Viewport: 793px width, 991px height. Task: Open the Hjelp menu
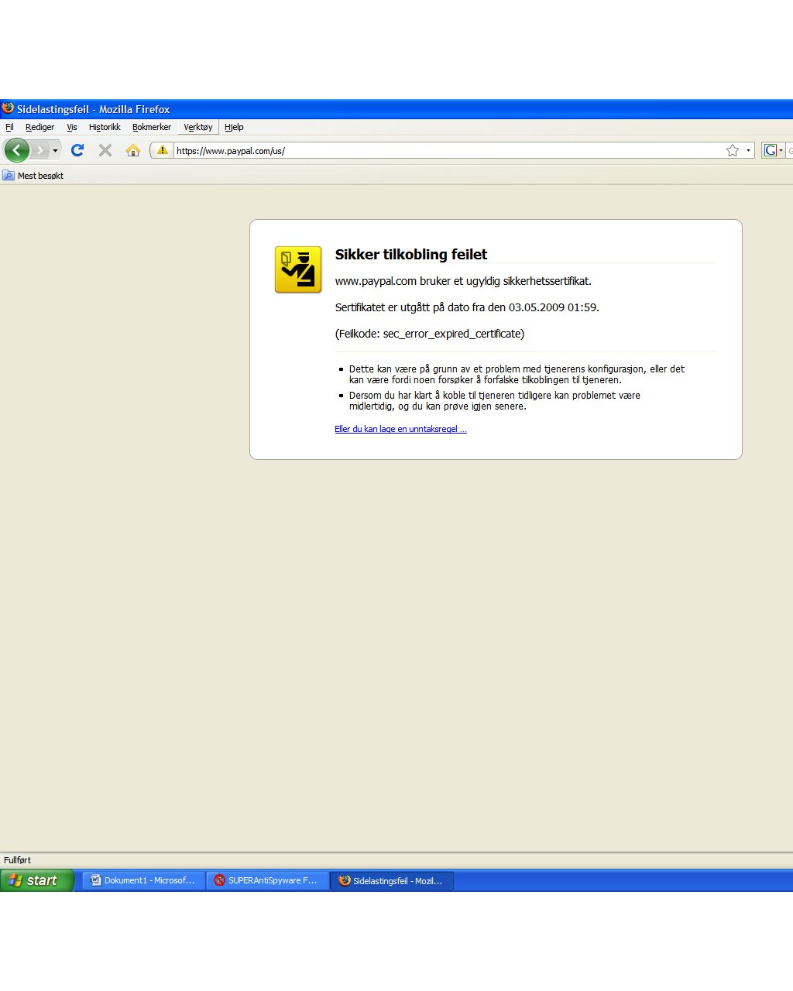tap(234, 127)
